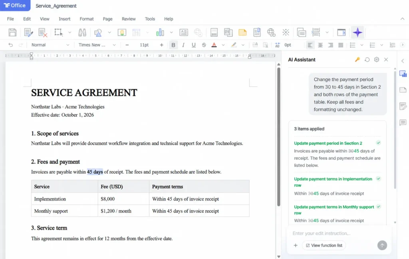This screenshot has height=259, width=409.
Task: Open the Tools menu
Action: pos(150,19)
